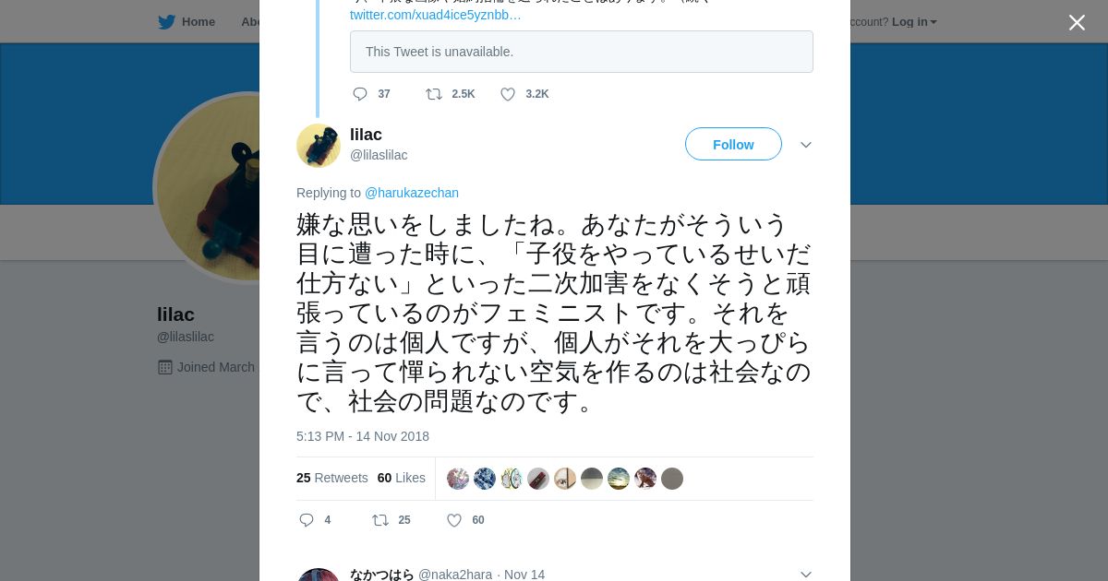Like lilac's tweet with heart icon
The height and width of the screenshot is (581, 1108).
tap(454, 520)
